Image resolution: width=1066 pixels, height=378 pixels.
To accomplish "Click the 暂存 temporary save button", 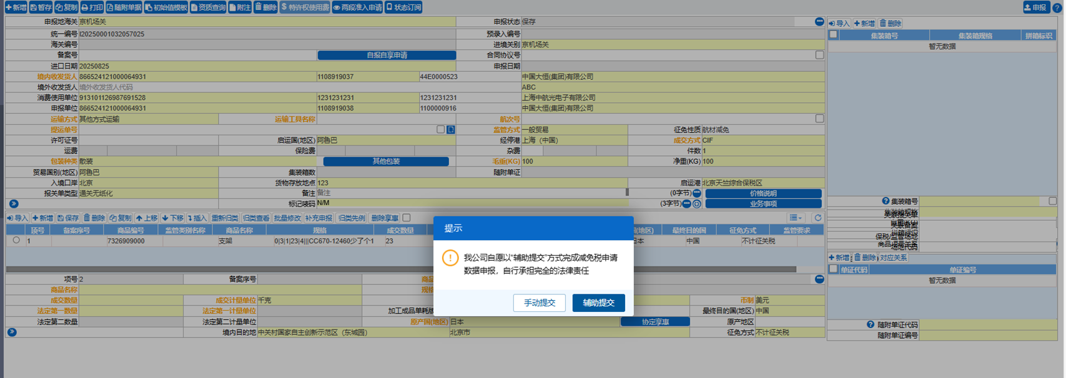I will coord(41,7).
